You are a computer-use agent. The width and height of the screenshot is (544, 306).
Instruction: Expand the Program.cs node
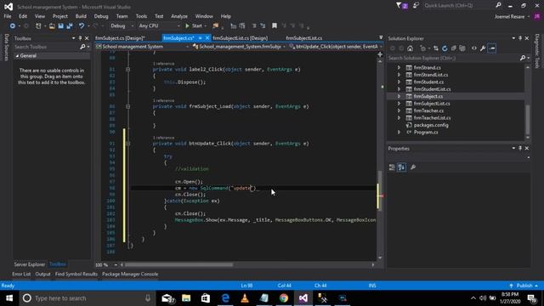pos(399,133)
